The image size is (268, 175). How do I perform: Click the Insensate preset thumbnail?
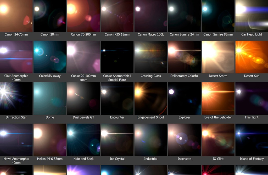tap(185, 140)
